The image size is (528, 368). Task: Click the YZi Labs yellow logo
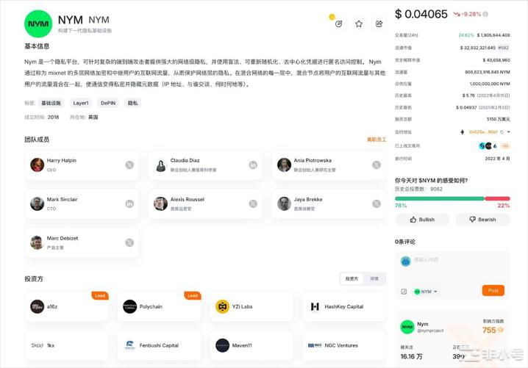[x=222, y=306]
